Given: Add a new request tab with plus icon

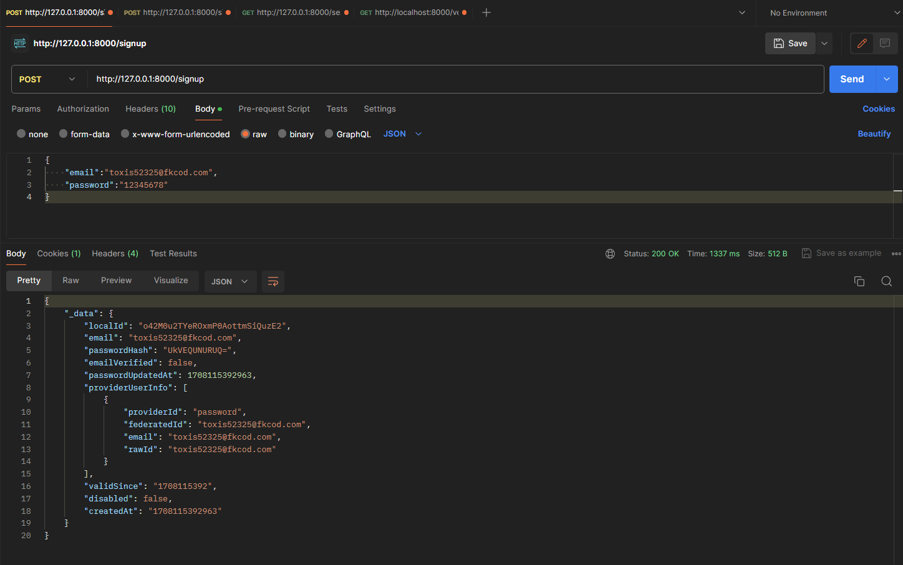Looking at the screenshot, I should click(486, 12).
